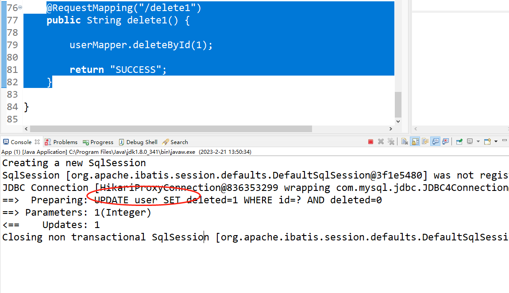Click line number 84 in the gutter
Viewport: 509px width, 293px height.
pyautogui.click(x=12, y=107)
